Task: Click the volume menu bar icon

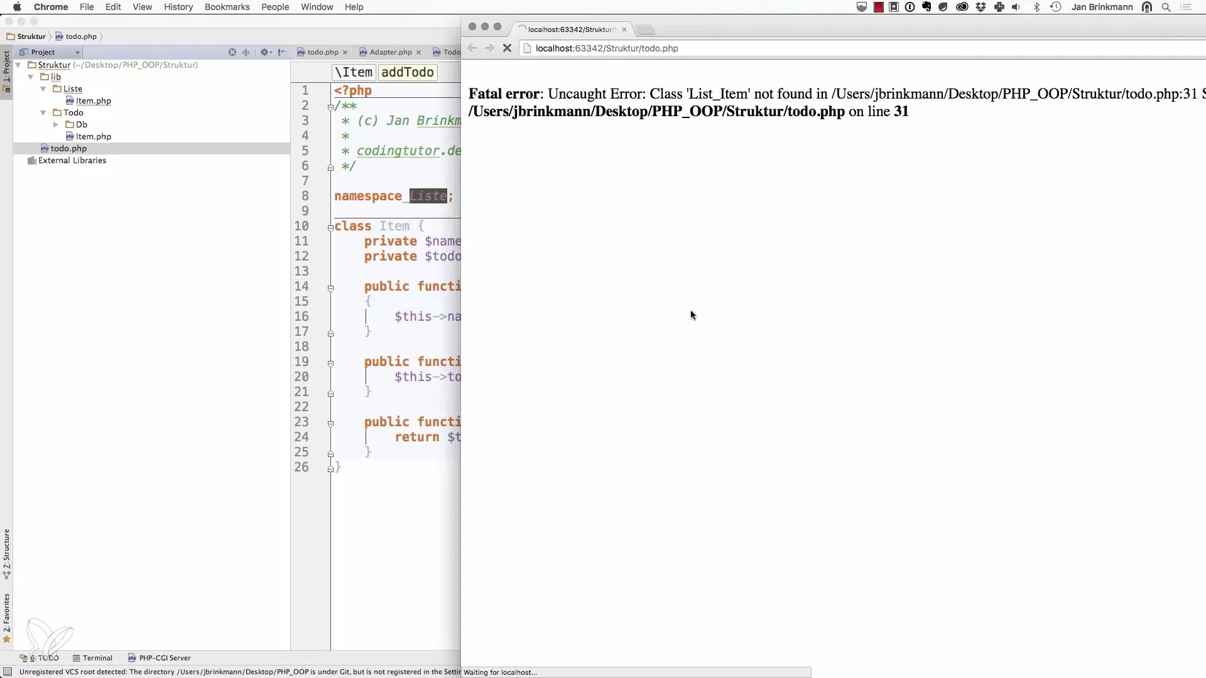Action: click(x=1016, y=7)
